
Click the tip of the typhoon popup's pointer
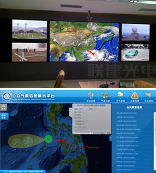click(x=69, y=112)
